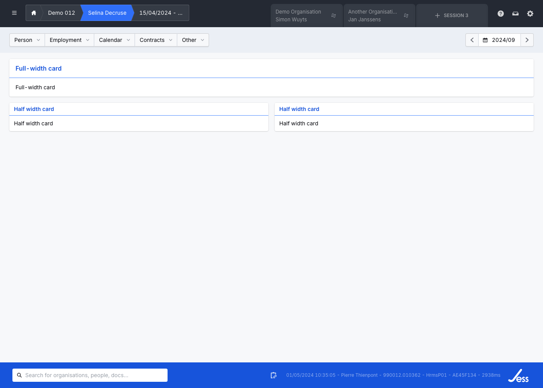Add new session with Session 3 button
This screenshot has height=388, width=543.
pos(452,16)
